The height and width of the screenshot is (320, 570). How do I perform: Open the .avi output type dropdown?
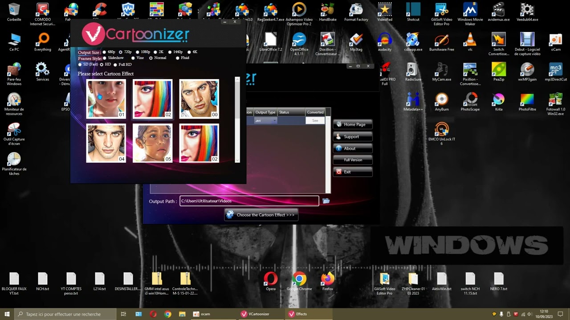click(x=265, y=120)
